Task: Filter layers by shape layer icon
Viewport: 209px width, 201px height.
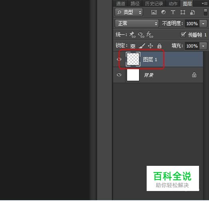Action: coord(183,12)
